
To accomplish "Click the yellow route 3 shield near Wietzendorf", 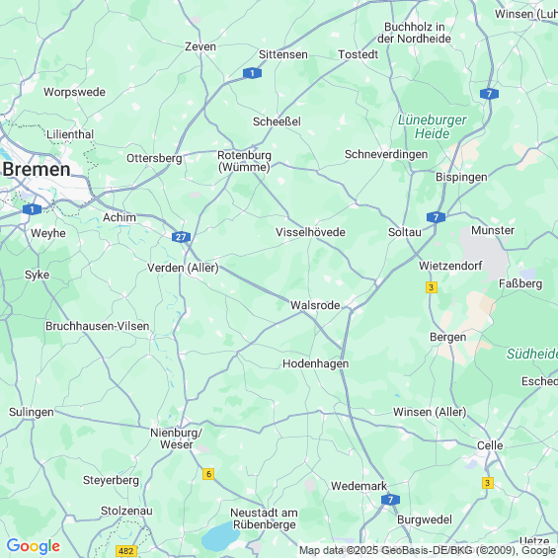I will [432, 287].
